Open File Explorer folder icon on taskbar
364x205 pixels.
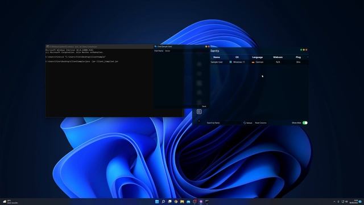tap(182, 202)
